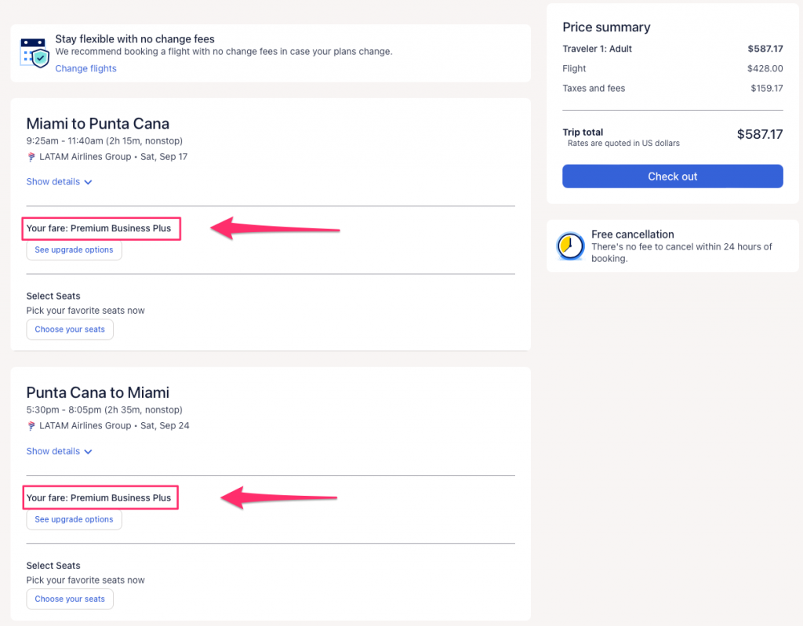Click the calendar shield icon beside Stay flexible
Image resolution: width=803 pixels, height=626 pixels.
click(35, 53)
